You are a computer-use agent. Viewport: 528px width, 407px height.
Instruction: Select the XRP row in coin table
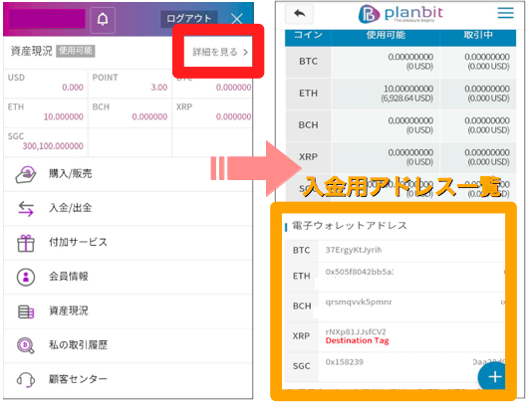400,157
